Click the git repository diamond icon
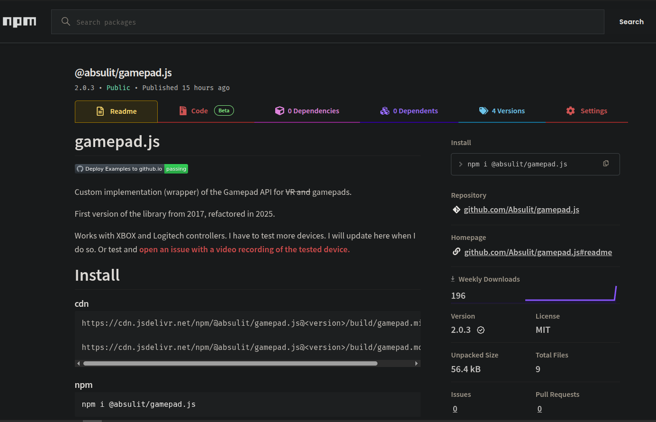The width and height of the screenshot is (656, 422). 457,210
